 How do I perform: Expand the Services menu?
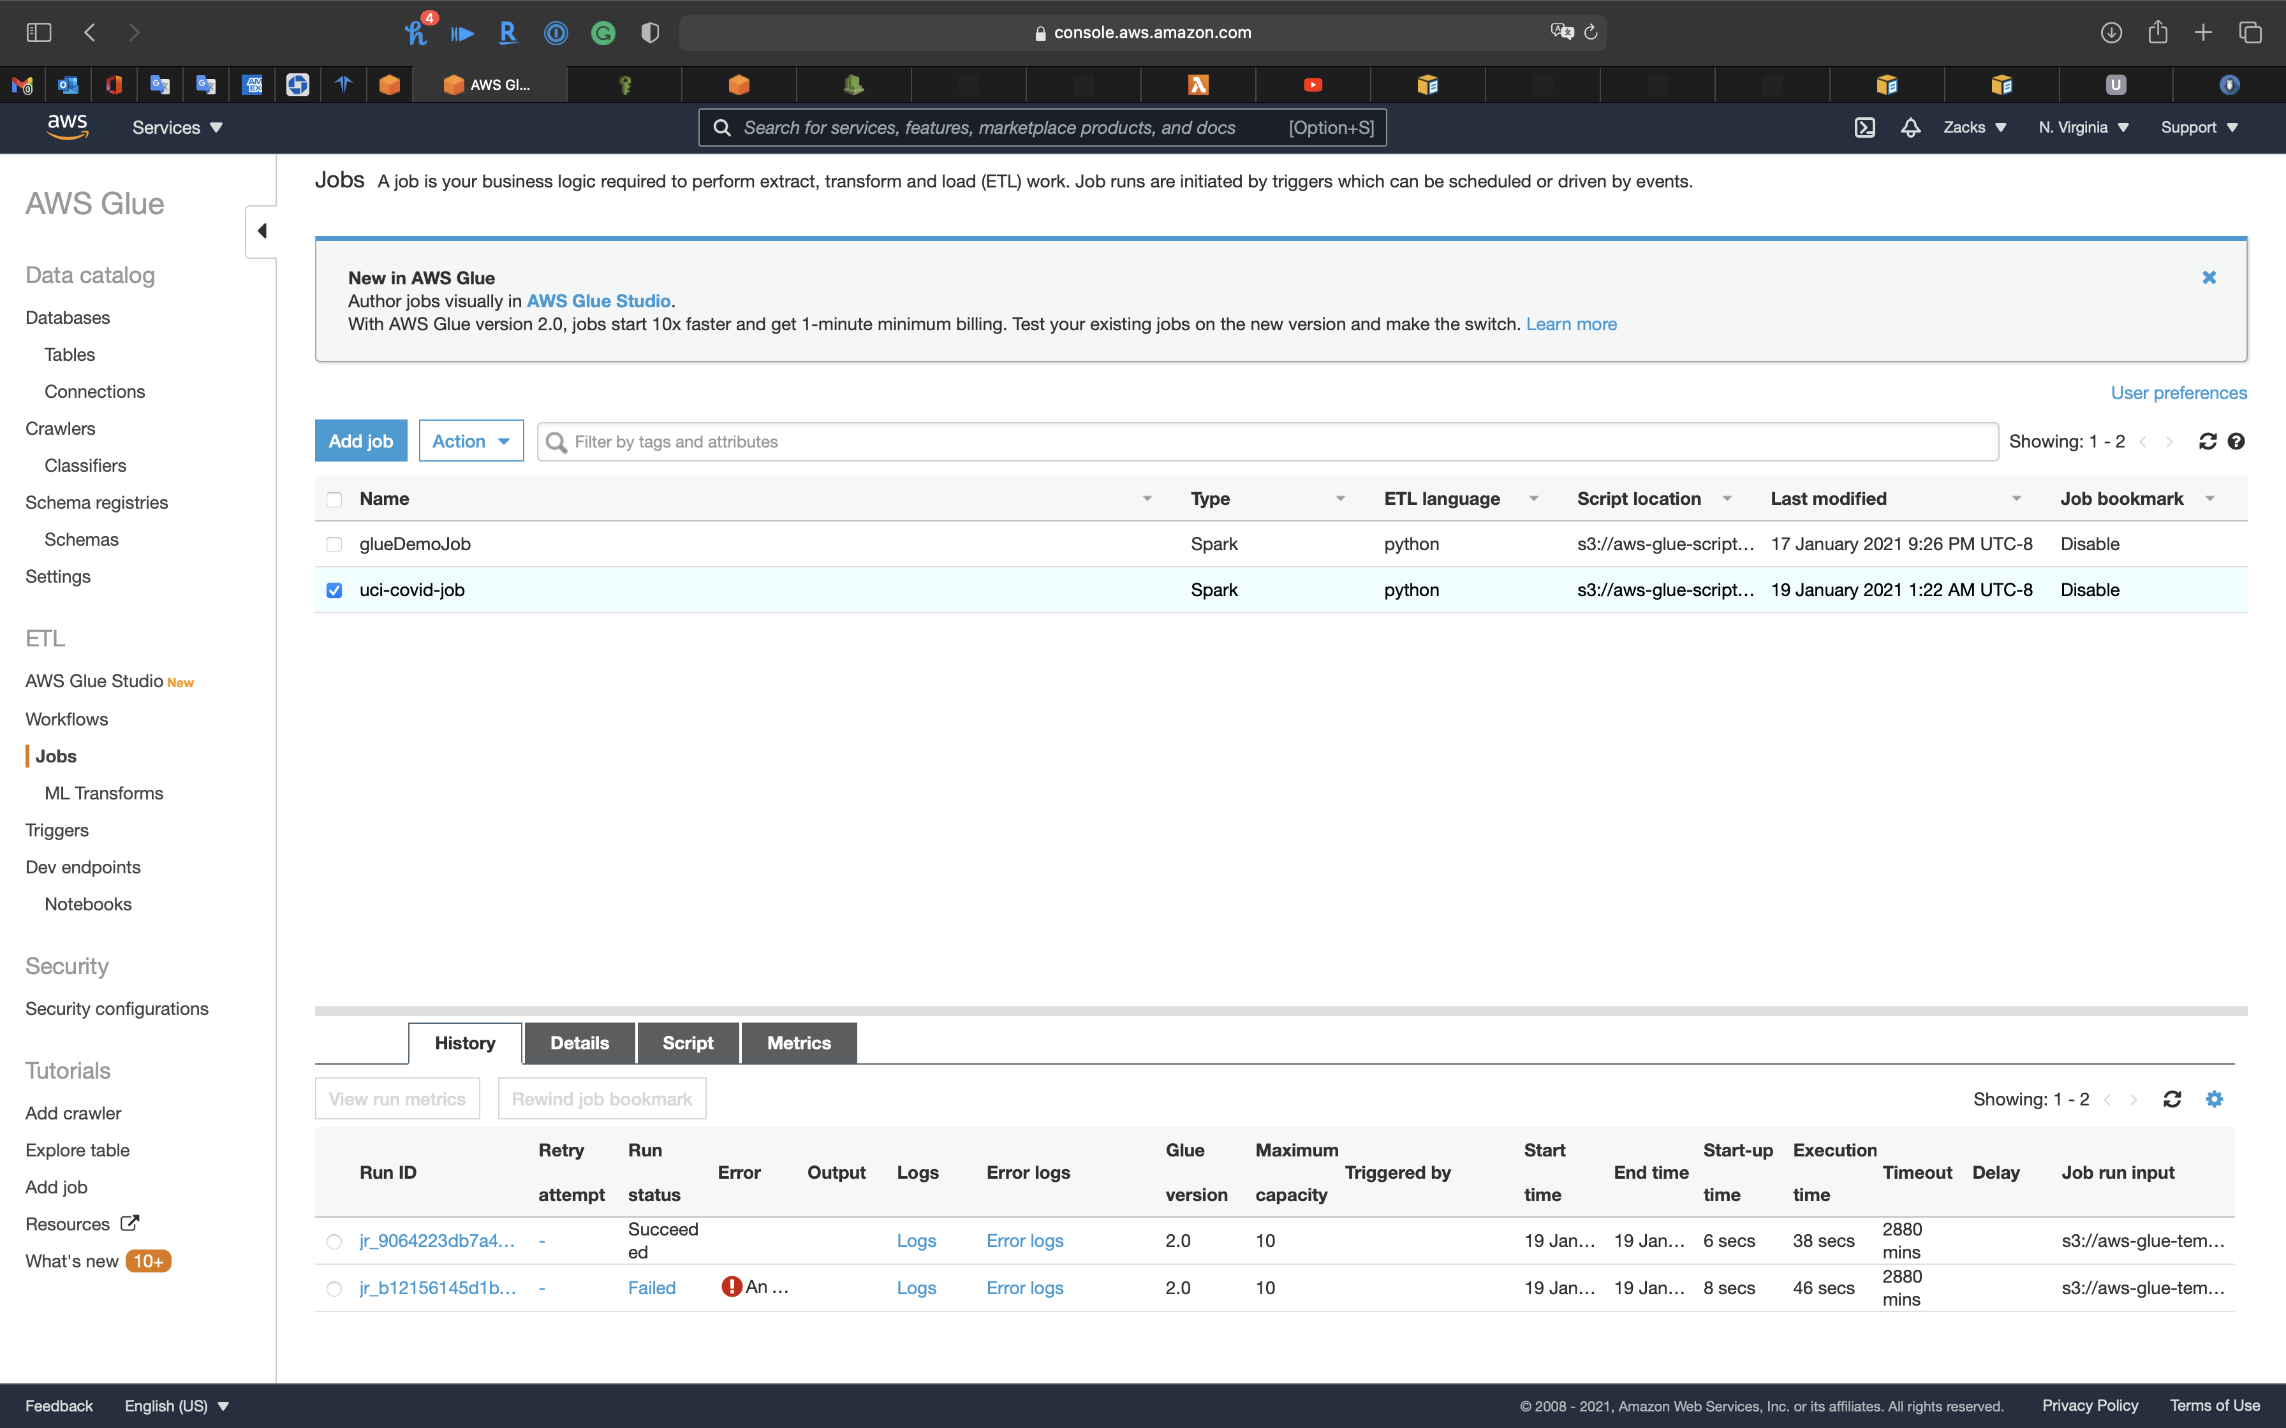(x=177, y=127)
